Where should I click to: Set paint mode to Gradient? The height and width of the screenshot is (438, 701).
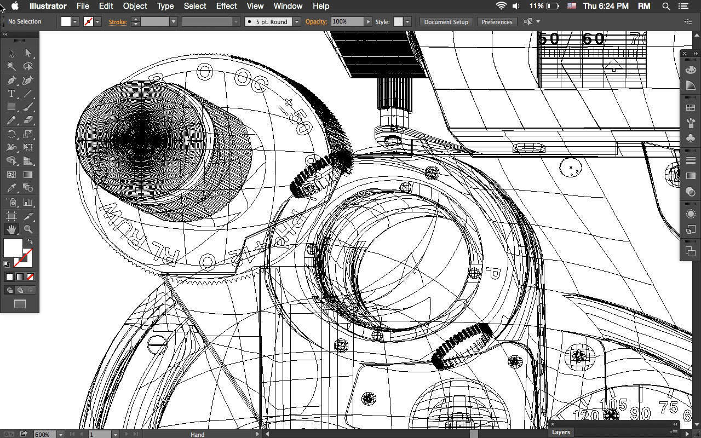(20, 277)
